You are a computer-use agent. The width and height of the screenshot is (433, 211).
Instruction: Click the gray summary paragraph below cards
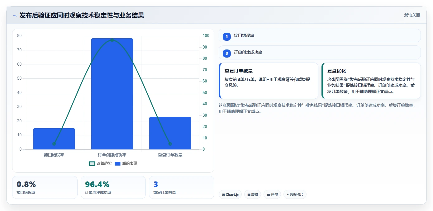(x=317, y=108)
